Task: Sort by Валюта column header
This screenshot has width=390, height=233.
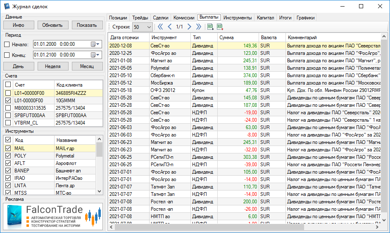Action: (272, 38)
